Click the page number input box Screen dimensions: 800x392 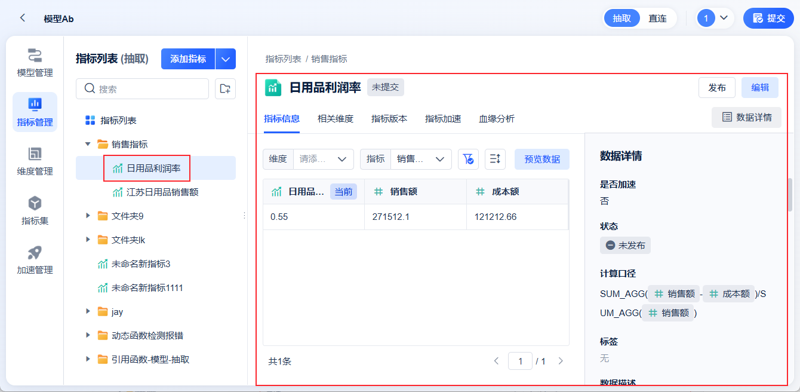(521, 361)
